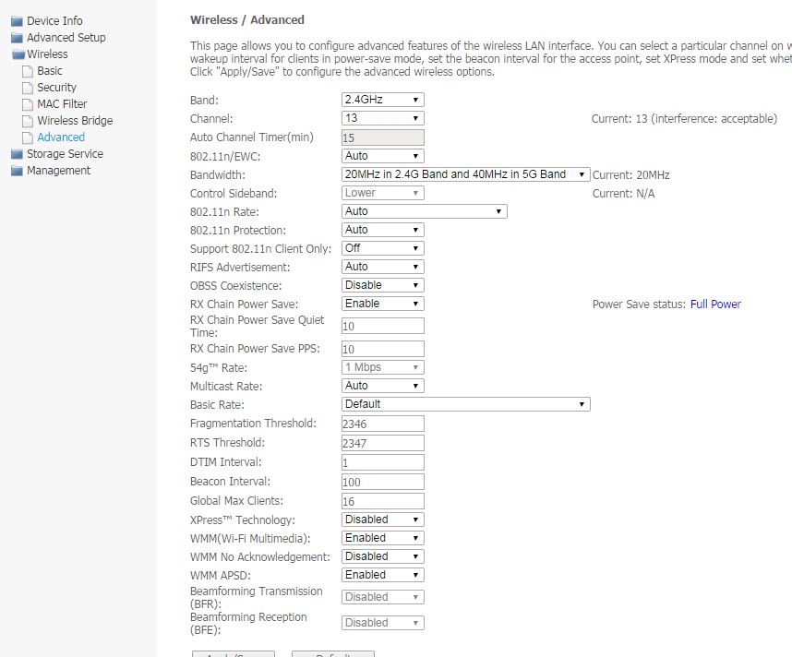The height and width of the screenshot is (657, 792).
Task: Click the Device Info folder icon
Action: (x=18, y=21)
